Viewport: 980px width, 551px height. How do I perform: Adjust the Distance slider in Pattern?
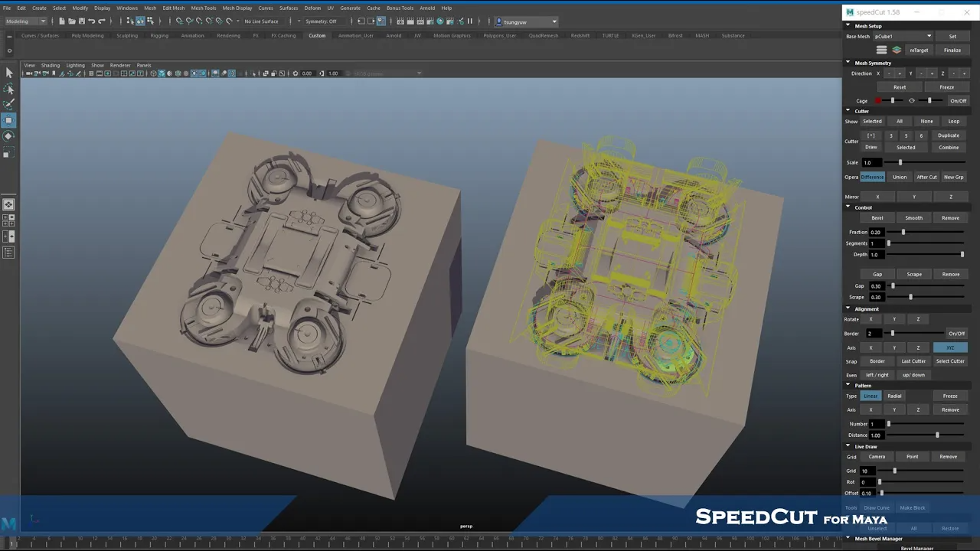point(924,435)
